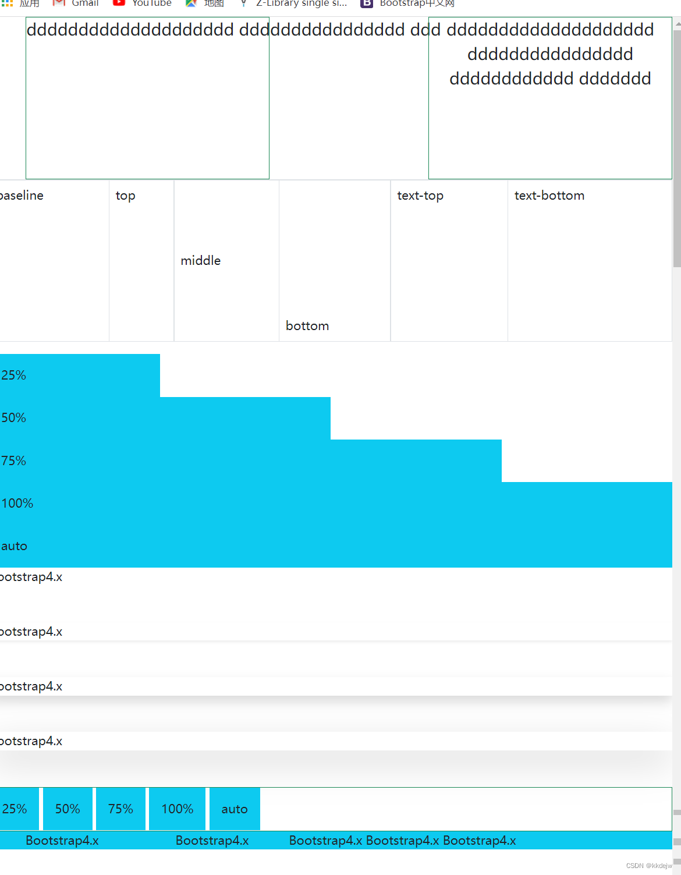Open the Gmail bookmark
Image resolution: width=681 pixels, height=875 pixels.
[x=76, y=3]
